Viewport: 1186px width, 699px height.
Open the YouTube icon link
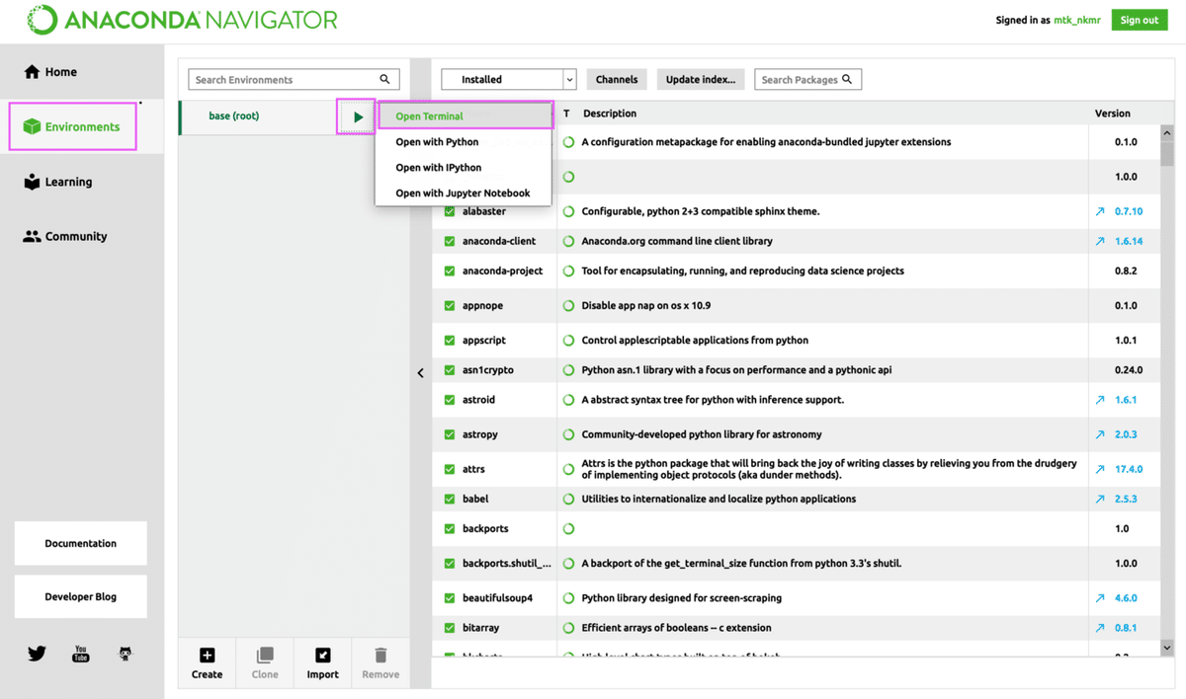click(x=81, y=654)
